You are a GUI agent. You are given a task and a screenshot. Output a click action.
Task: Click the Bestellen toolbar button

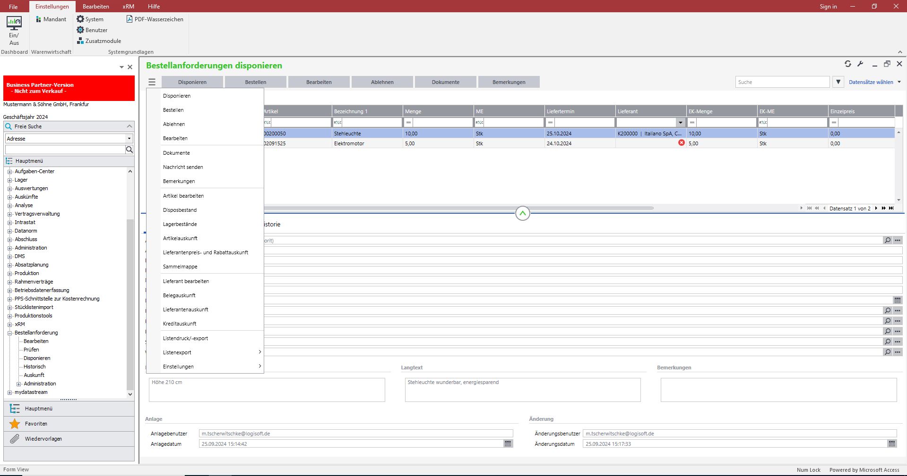point(256,82)
